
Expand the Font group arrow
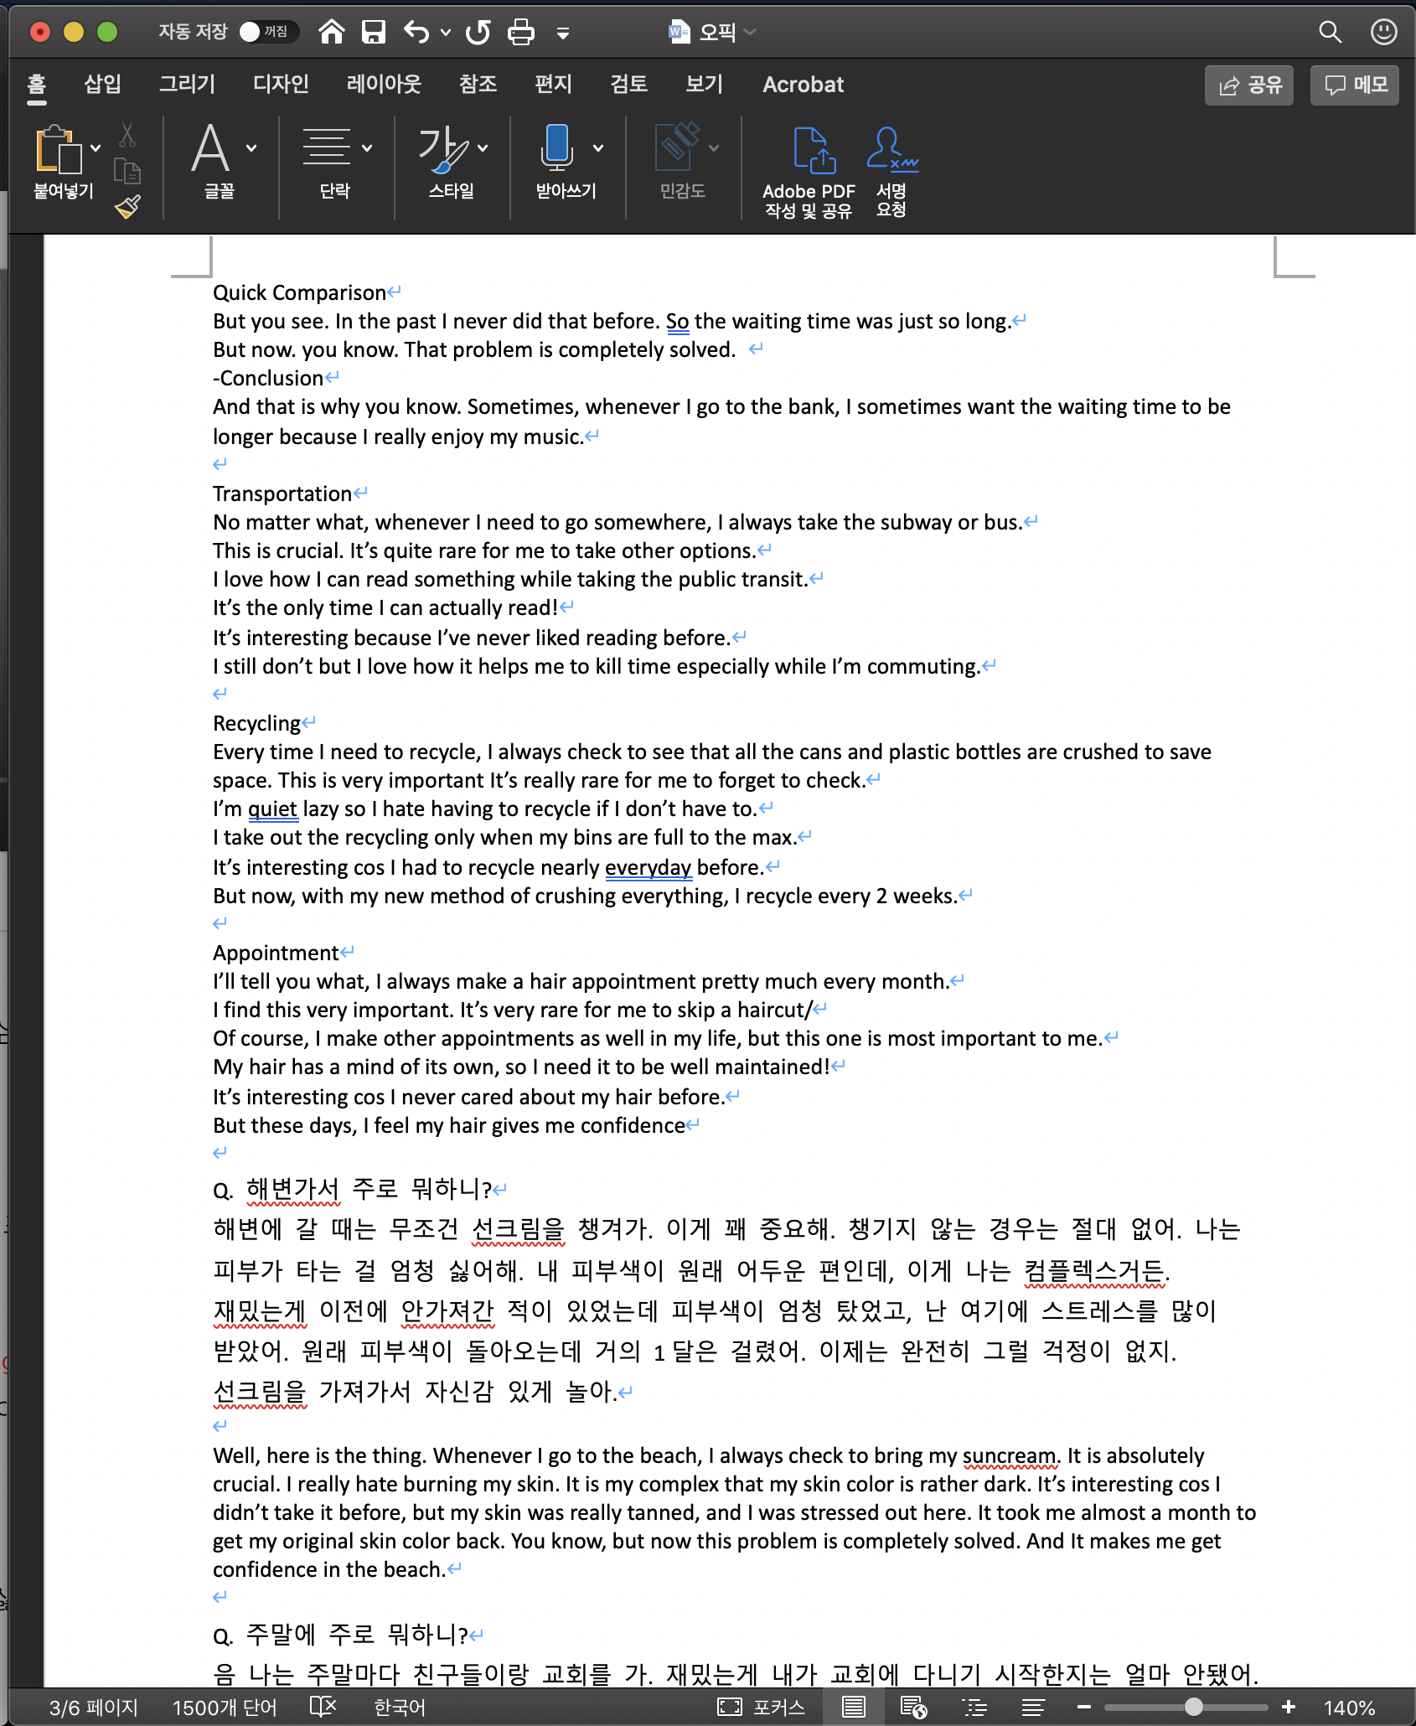tap(251, 148)
